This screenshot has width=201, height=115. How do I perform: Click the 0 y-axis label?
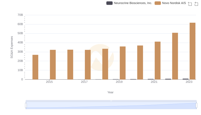[x=22, y=79]
